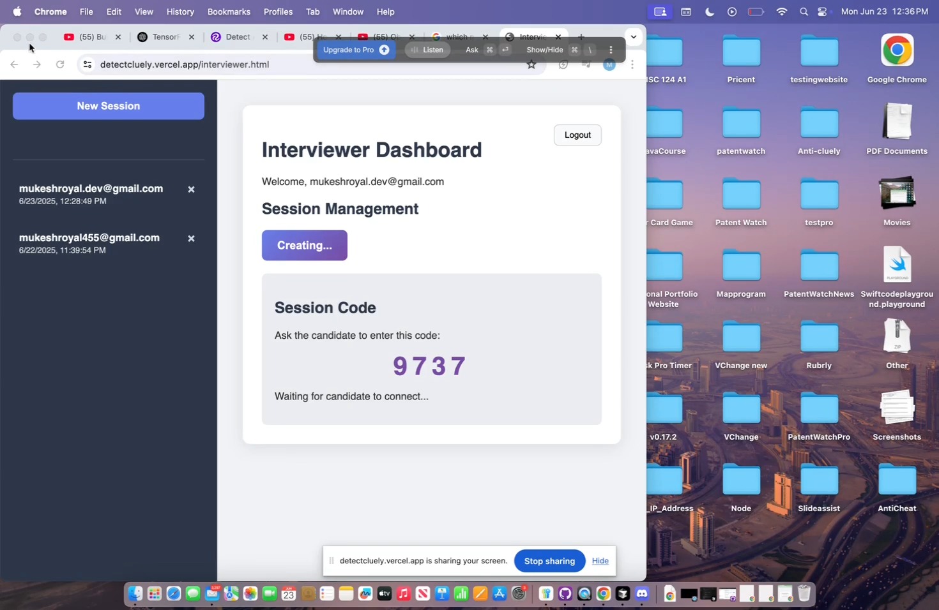
Task: Click the bookmark star in address bar
Action: tap(531, 64)
